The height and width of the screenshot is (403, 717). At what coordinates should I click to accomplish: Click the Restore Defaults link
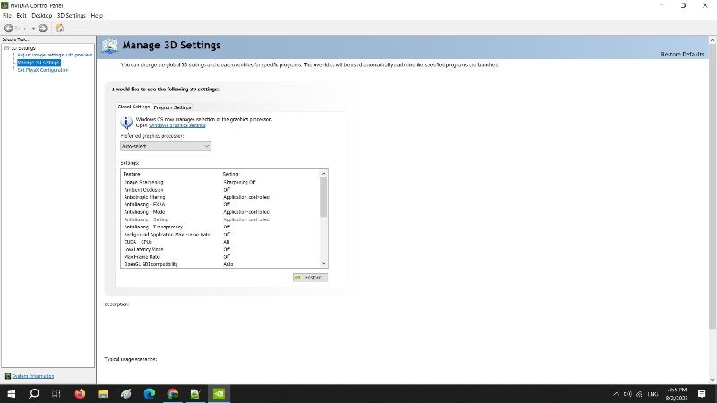point(682,54)
